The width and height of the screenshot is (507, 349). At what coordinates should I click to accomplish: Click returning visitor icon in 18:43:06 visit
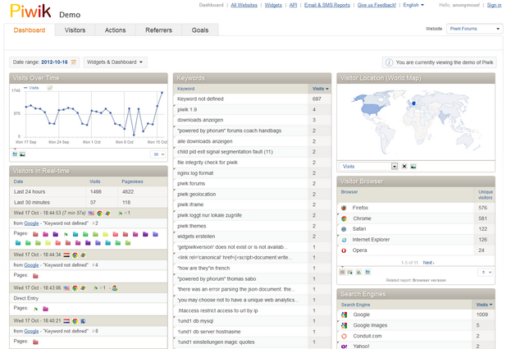[x=115, y=287]
